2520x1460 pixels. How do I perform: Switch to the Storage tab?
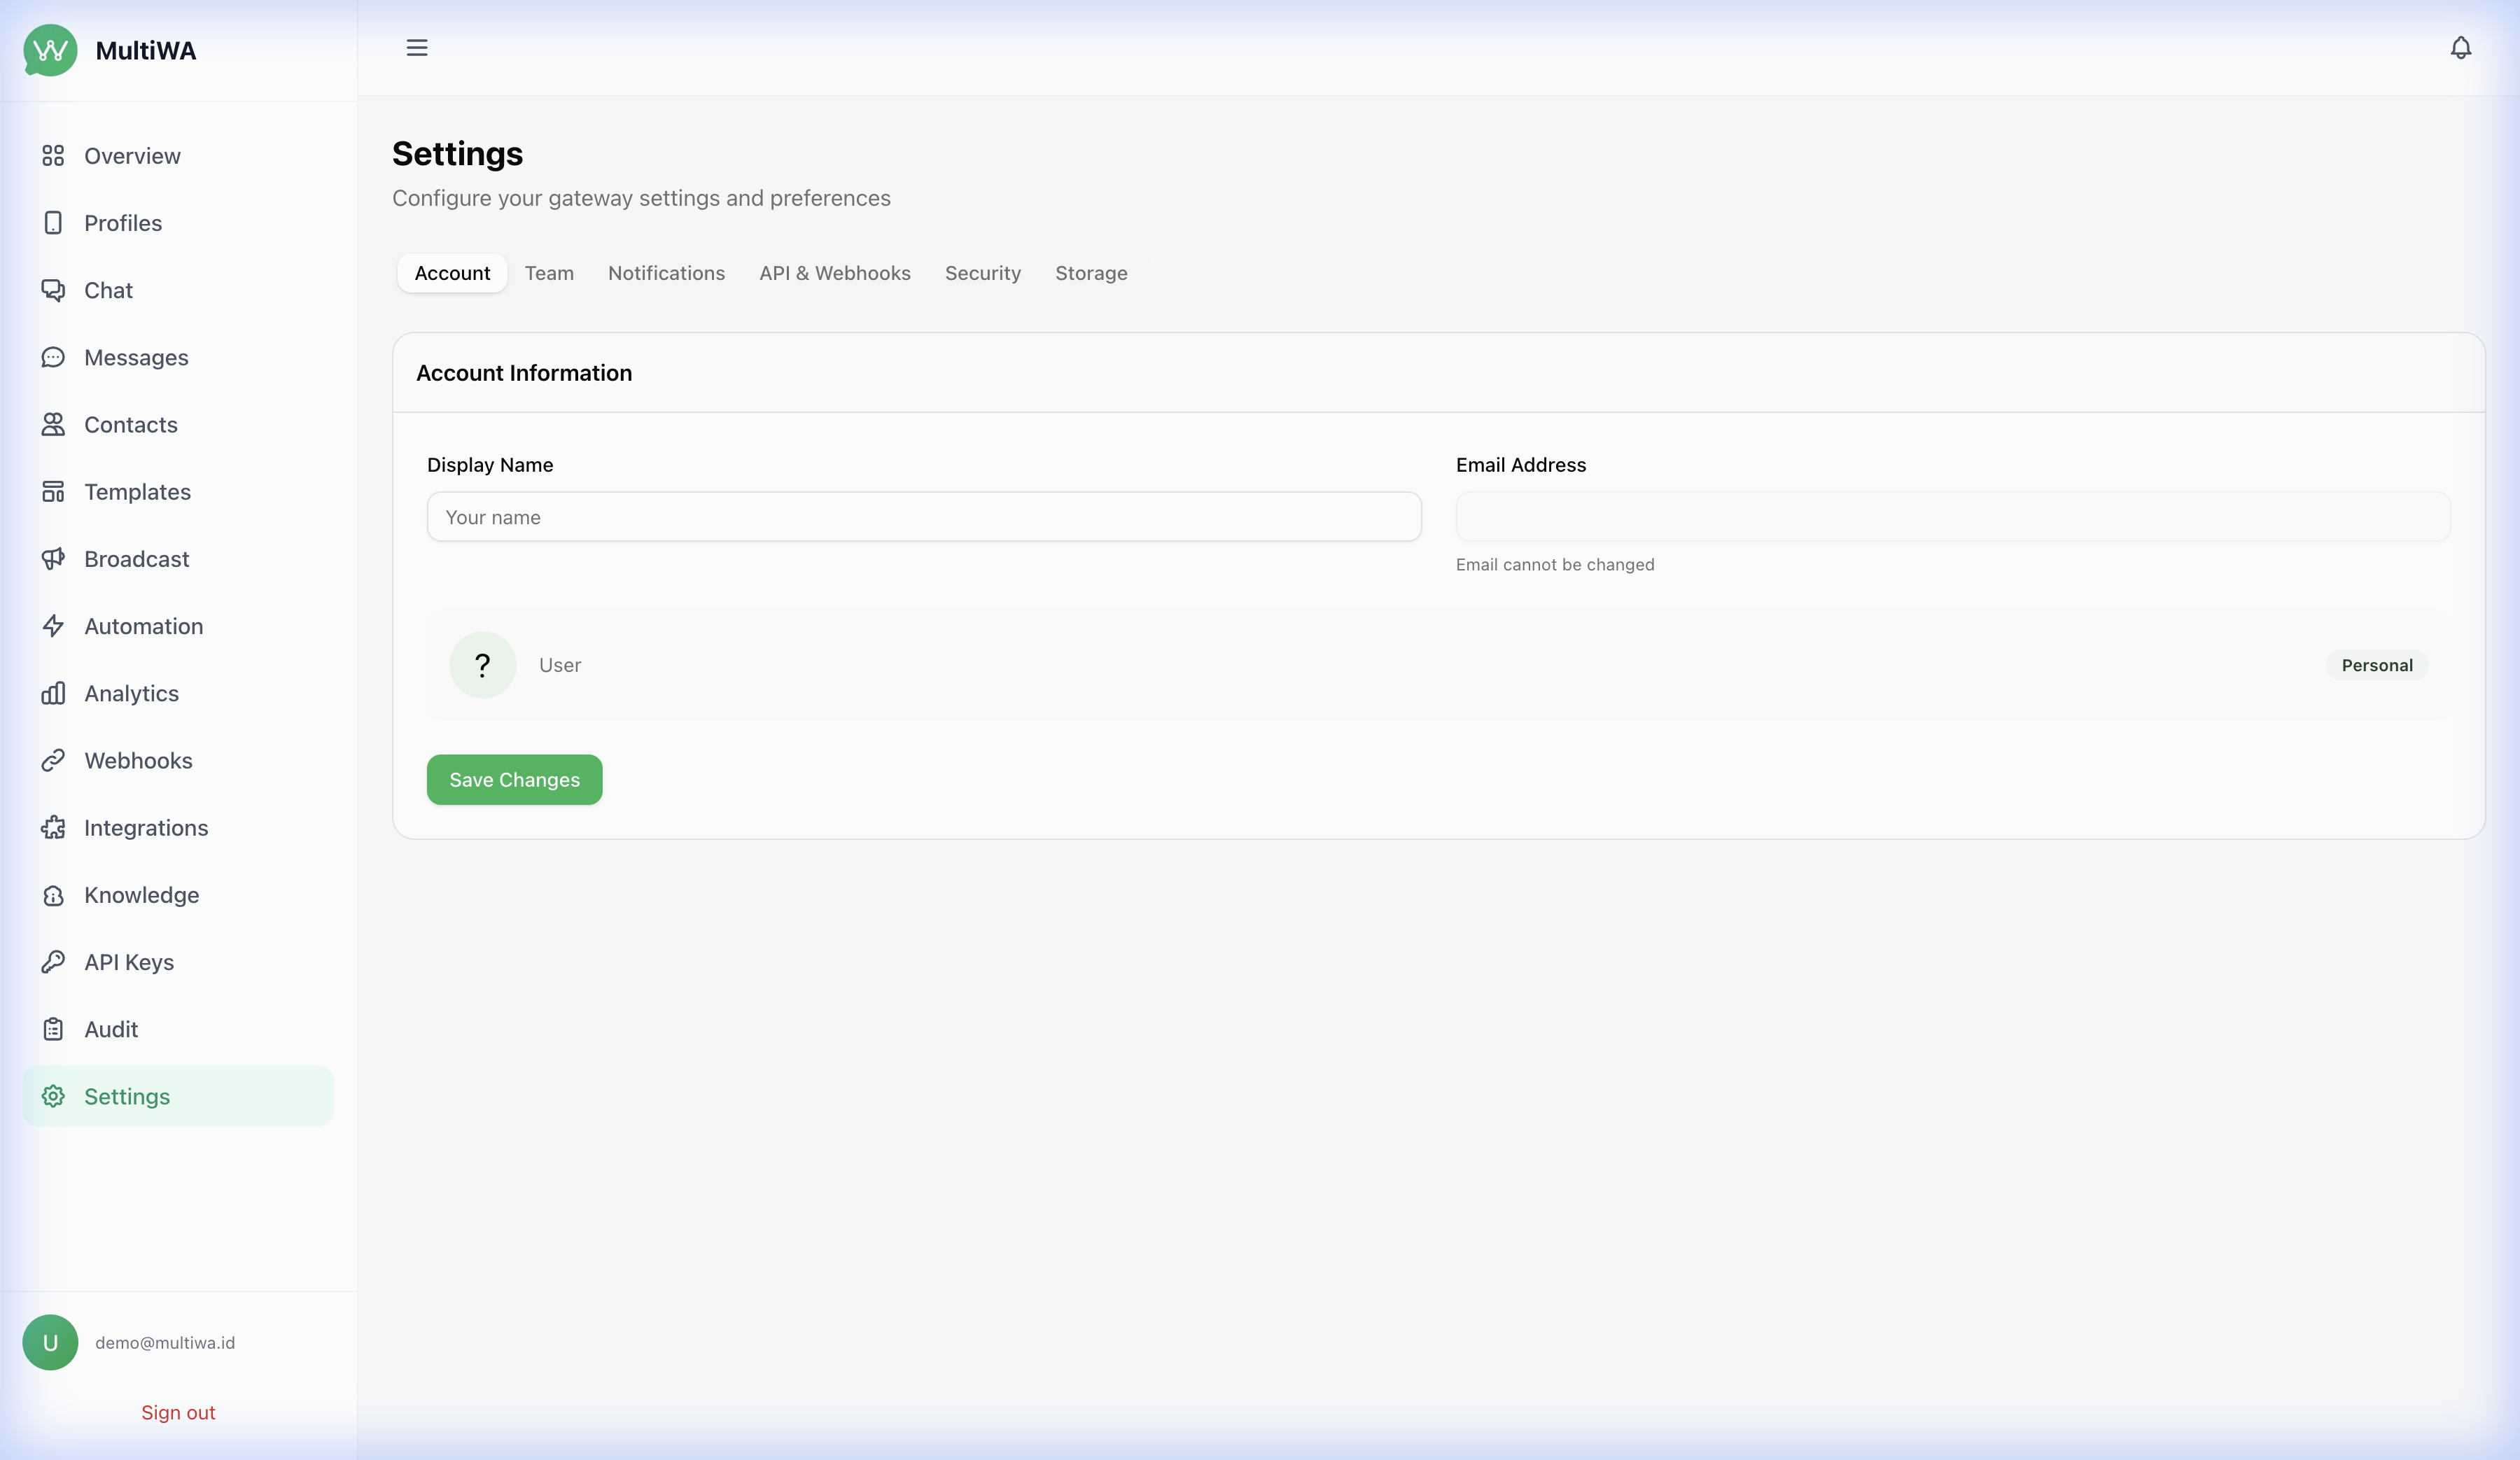coord(1091,273)
